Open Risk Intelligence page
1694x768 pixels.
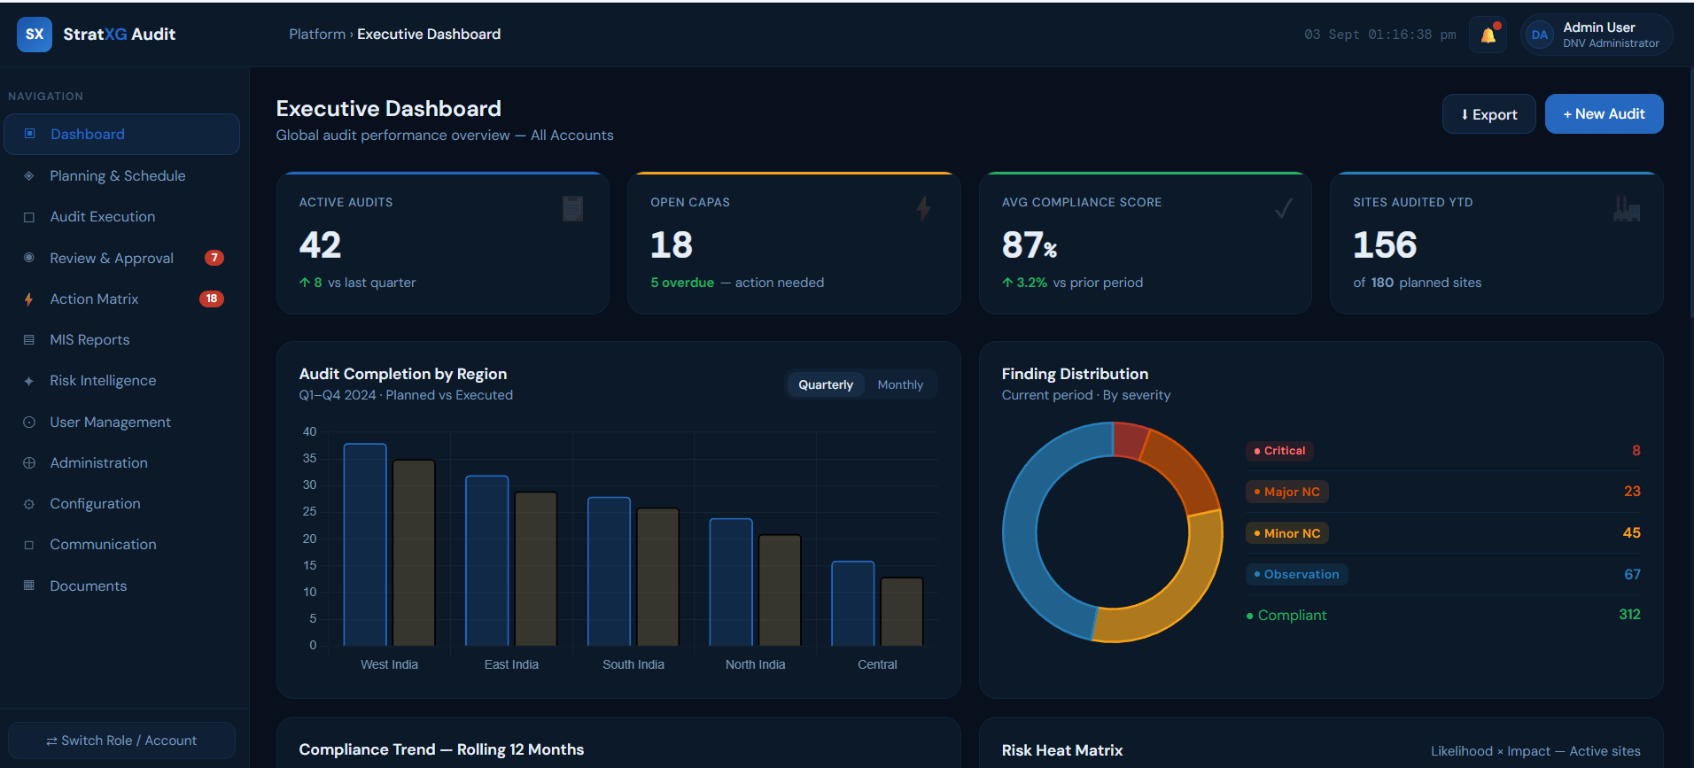[122, 381]
